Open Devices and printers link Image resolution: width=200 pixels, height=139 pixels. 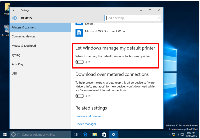[x=88, y=116]
